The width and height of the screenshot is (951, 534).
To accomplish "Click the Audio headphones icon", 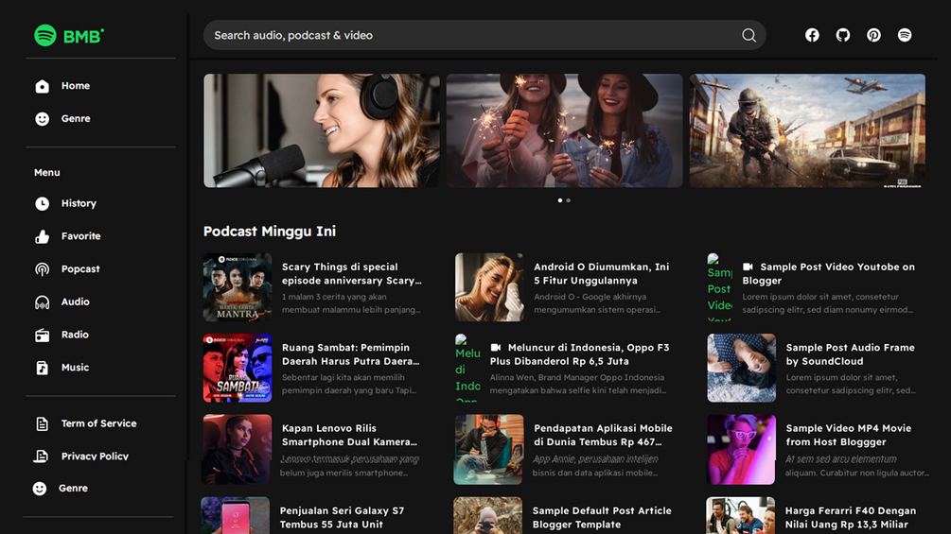I will pos(42,301).
